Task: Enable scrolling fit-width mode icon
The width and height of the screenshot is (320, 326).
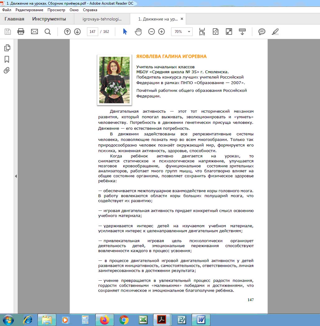Action: click(202, 32)
